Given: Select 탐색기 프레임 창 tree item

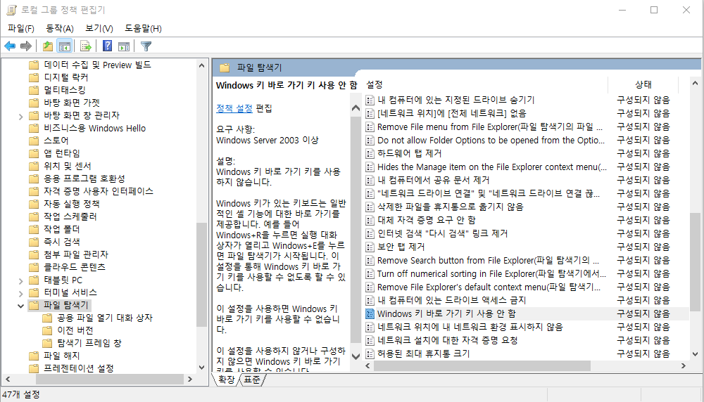Looking at the screenshot, I should (89, 343).
